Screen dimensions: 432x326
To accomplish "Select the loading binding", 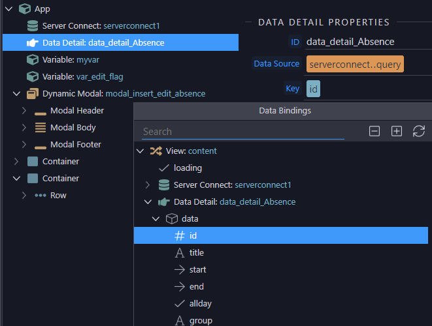I will tap(188, 168).
